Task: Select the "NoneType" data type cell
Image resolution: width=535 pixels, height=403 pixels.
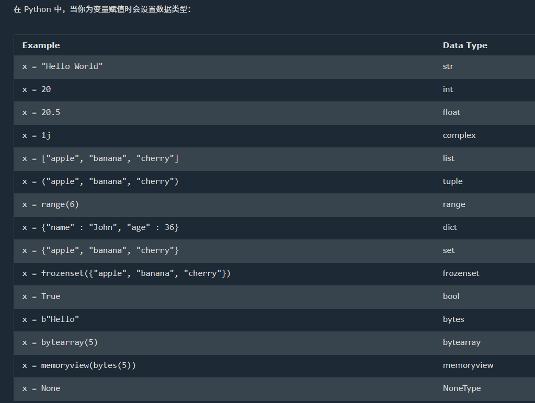Action: [x=461, y=388]
